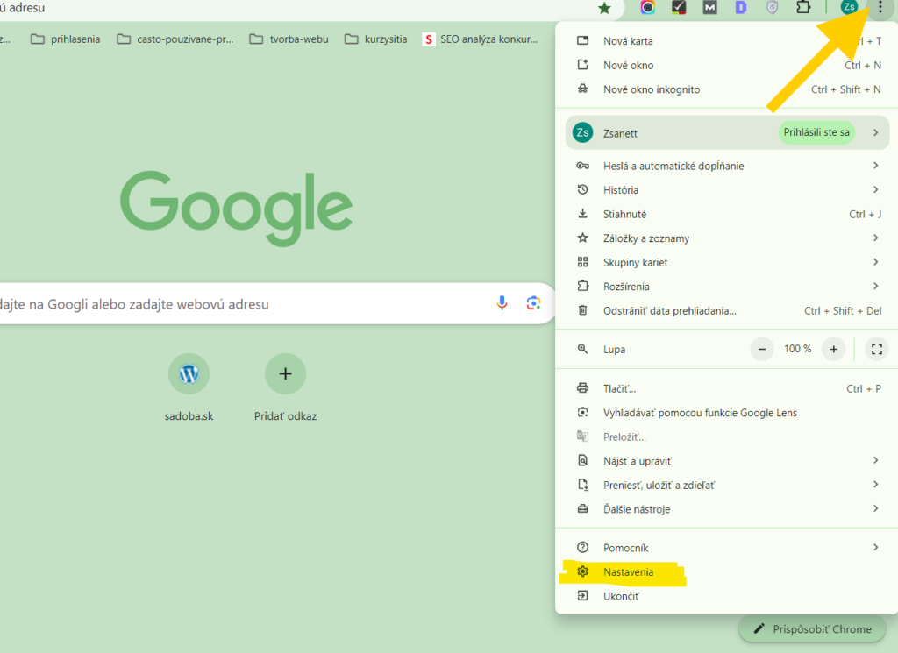
Task: Decrease zoom with the minus button
Action: [x=762, y=349]
